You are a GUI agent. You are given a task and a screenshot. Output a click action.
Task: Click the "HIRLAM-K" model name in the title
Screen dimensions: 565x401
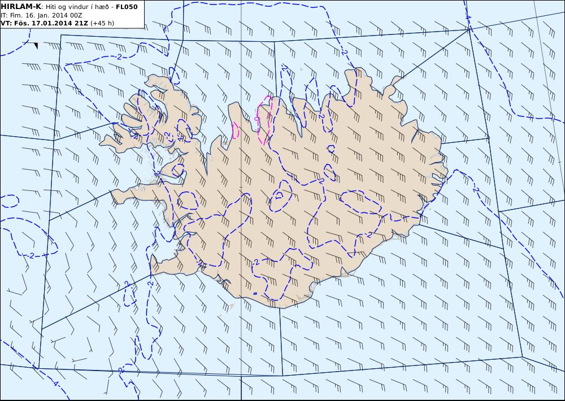coord(21,7)
